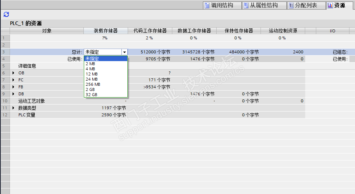
Task: Click the 资源 tab chart icon
Action: tap(330, 5)
